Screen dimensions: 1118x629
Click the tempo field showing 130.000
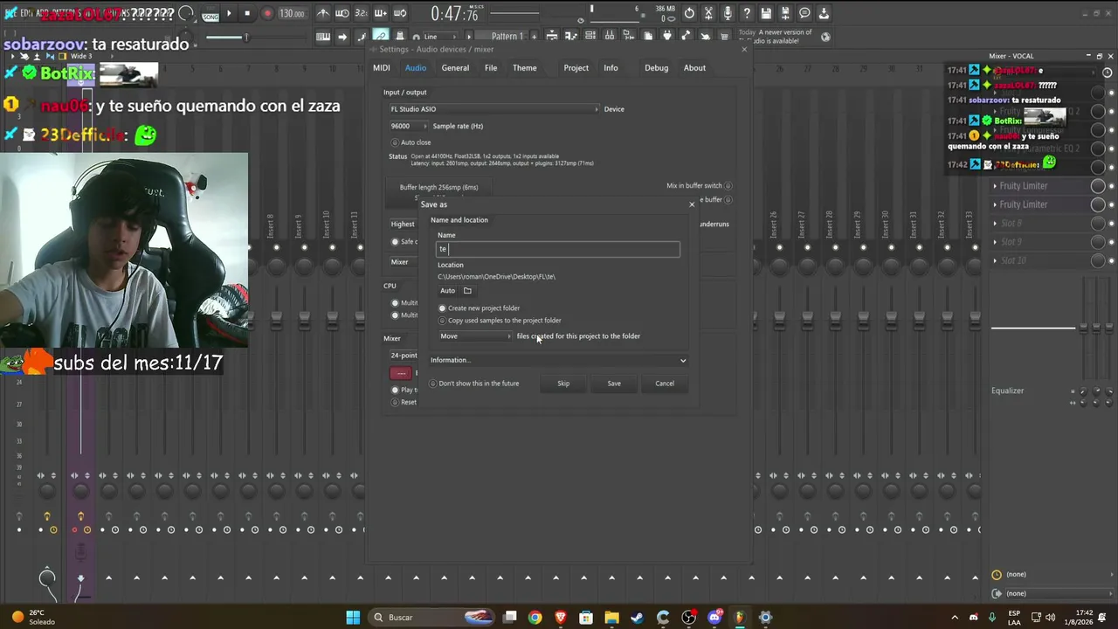[x=292, y=14]
